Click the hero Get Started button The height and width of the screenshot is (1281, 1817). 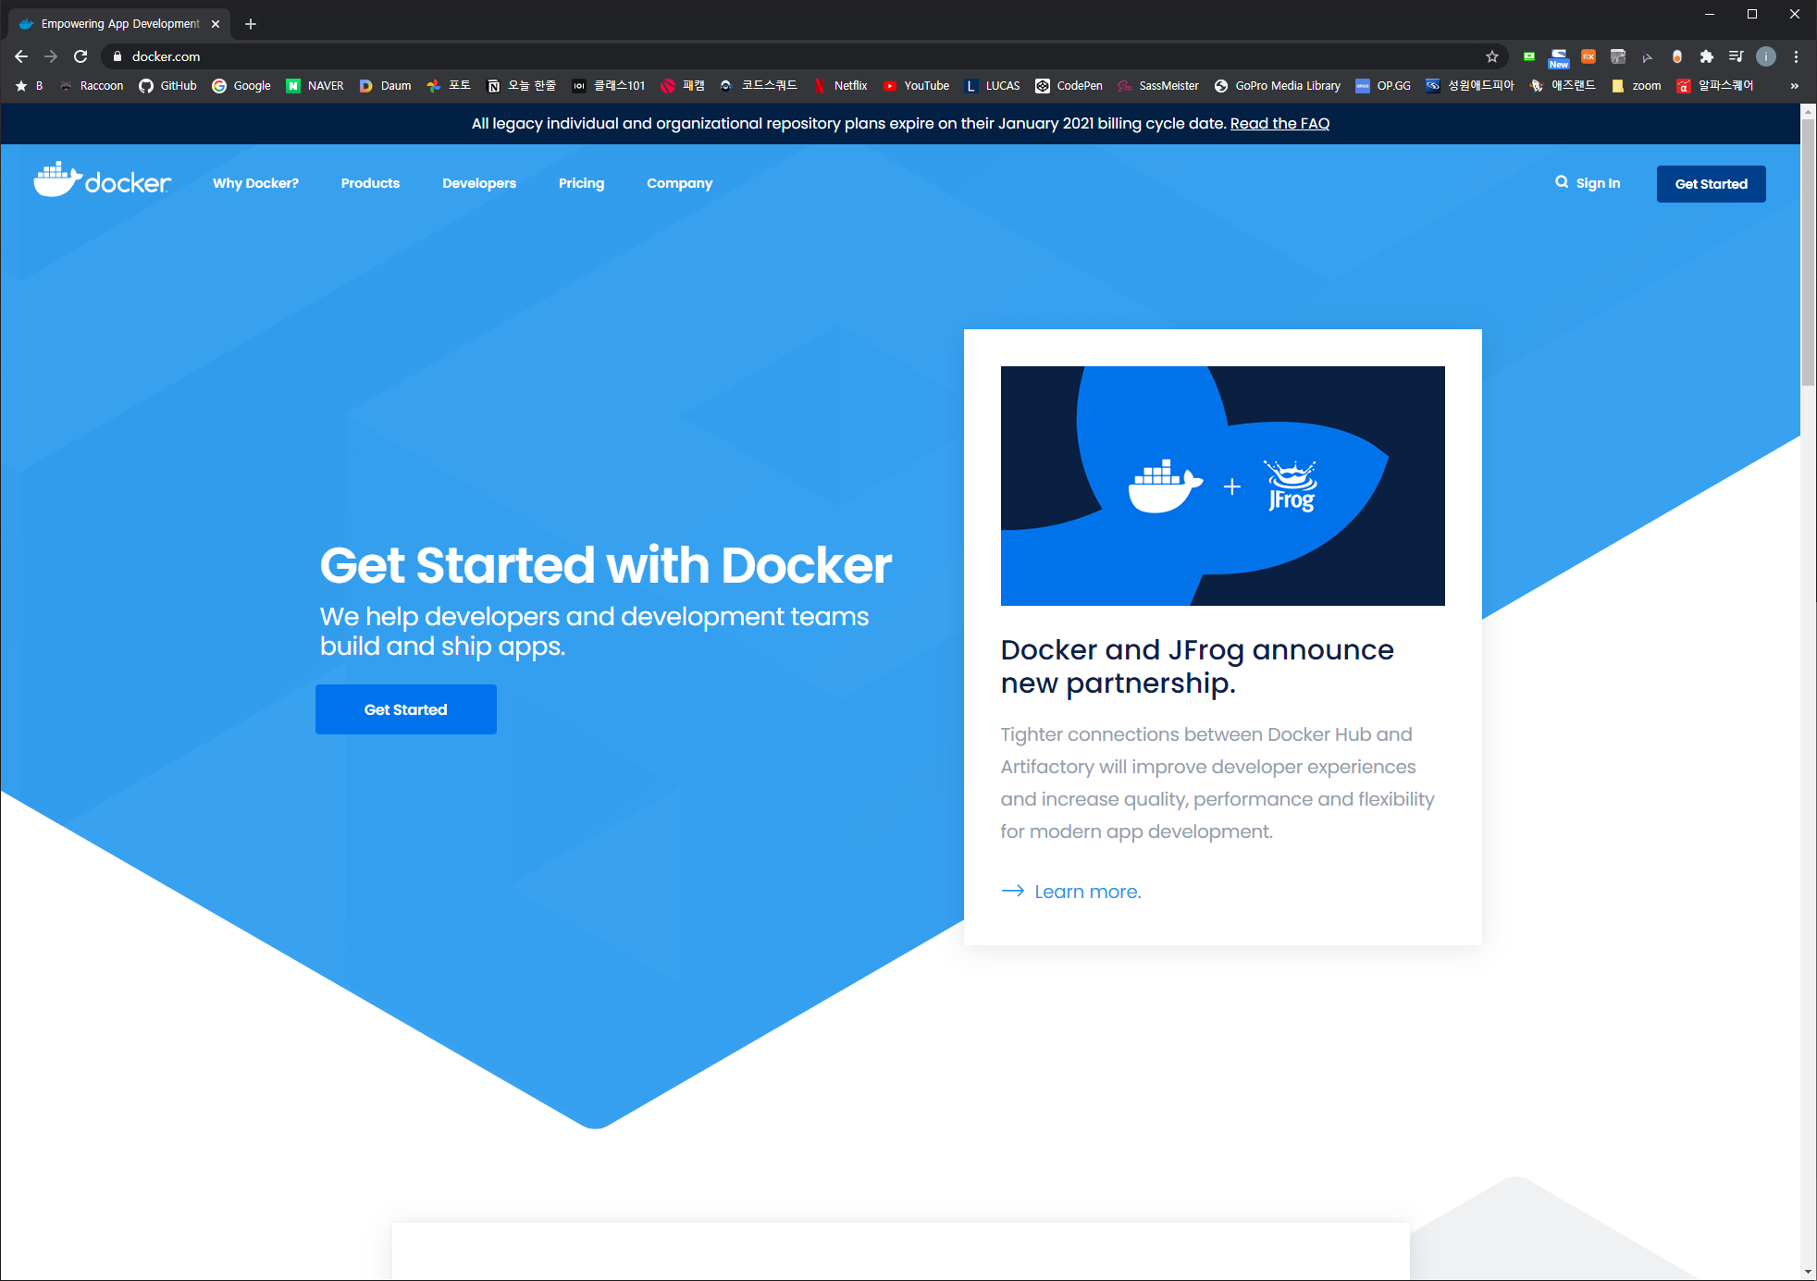(405, 709)
